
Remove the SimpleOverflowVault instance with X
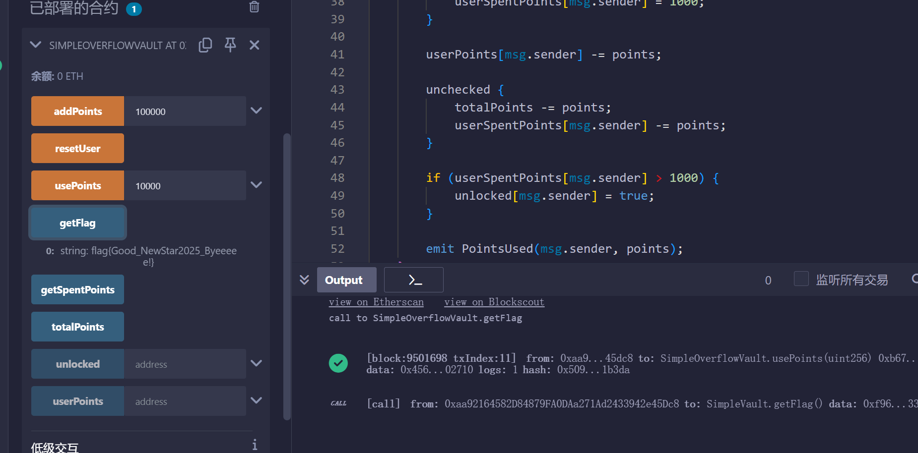click(x=255, y=45)
